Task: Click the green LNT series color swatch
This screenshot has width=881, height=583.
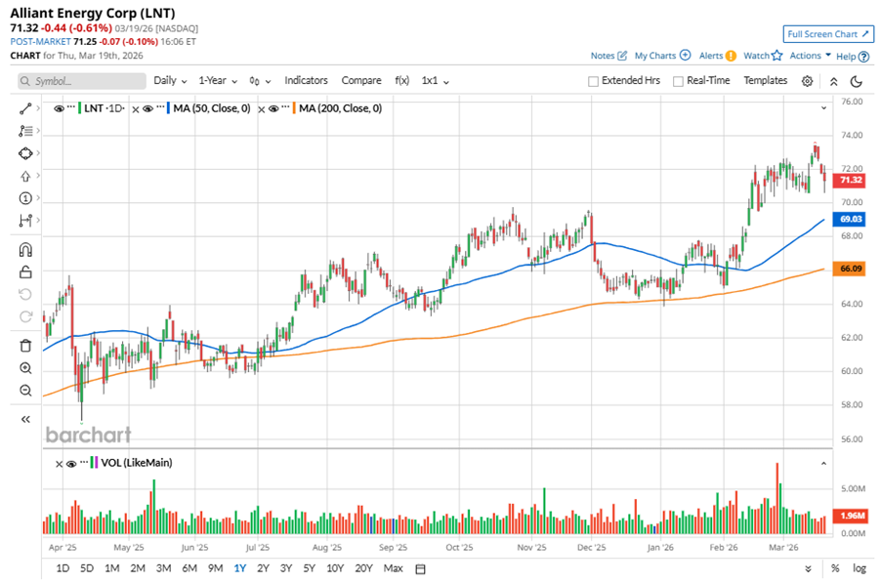Action: coord(79,108)
